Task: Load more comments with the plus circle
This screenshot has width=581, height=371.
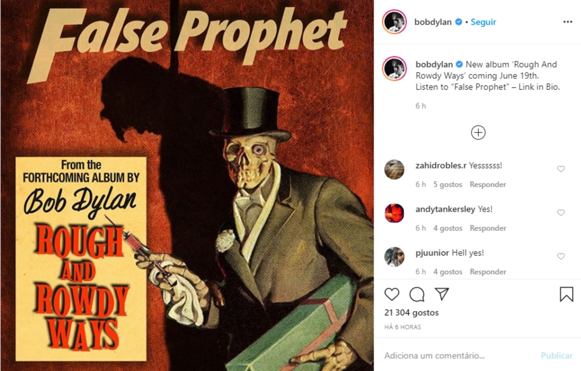Action: [478, 133]
